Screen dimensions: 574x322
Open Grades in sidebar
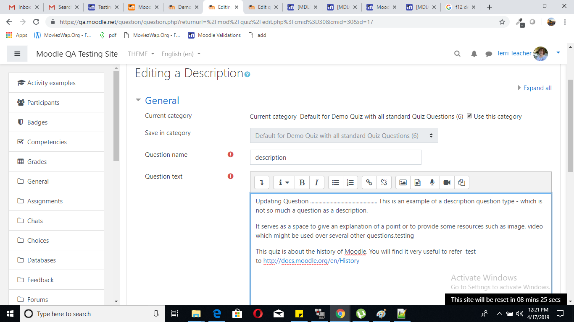(x=56, y=161)
